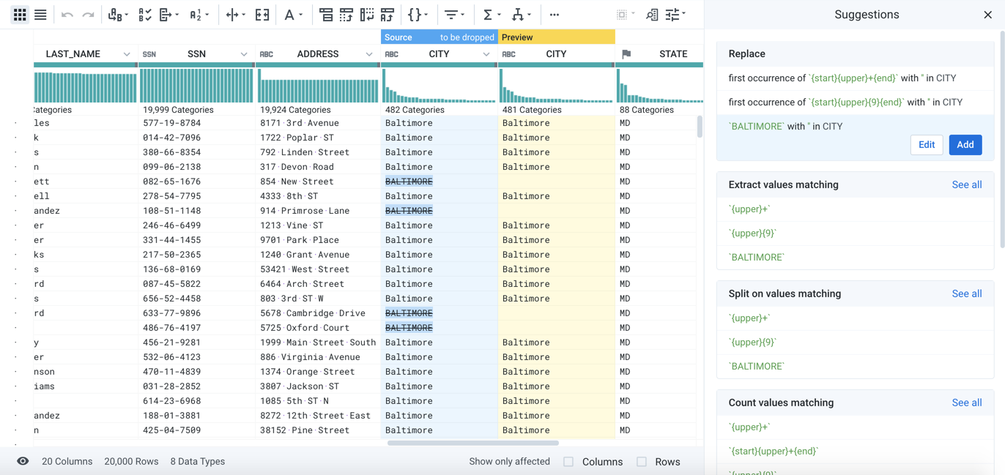This screenshot has width=1005, height=475.
Task: Click the undo arrow in toolbar
Action: 67,15
